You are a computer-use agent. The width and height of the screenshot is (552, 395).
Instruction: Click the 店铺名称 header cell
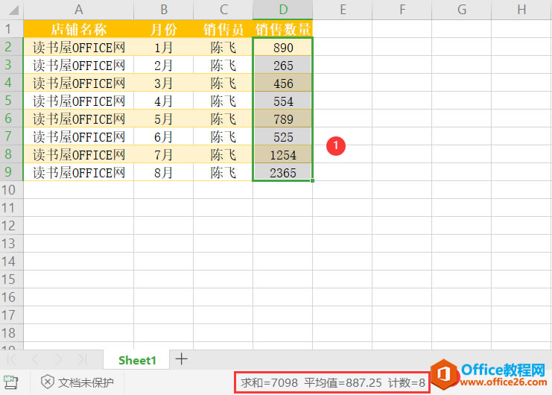(x=78, y=29)
